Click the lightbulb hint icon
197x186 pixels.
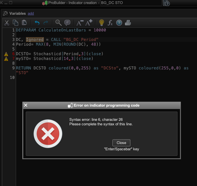point(102,23)
